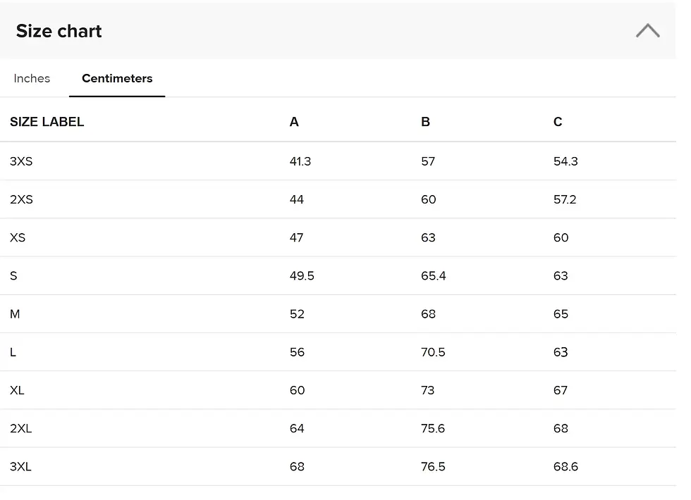Select the 3XS size row label
The width and height of the screenshot is (691, 500).
[21, 161]
